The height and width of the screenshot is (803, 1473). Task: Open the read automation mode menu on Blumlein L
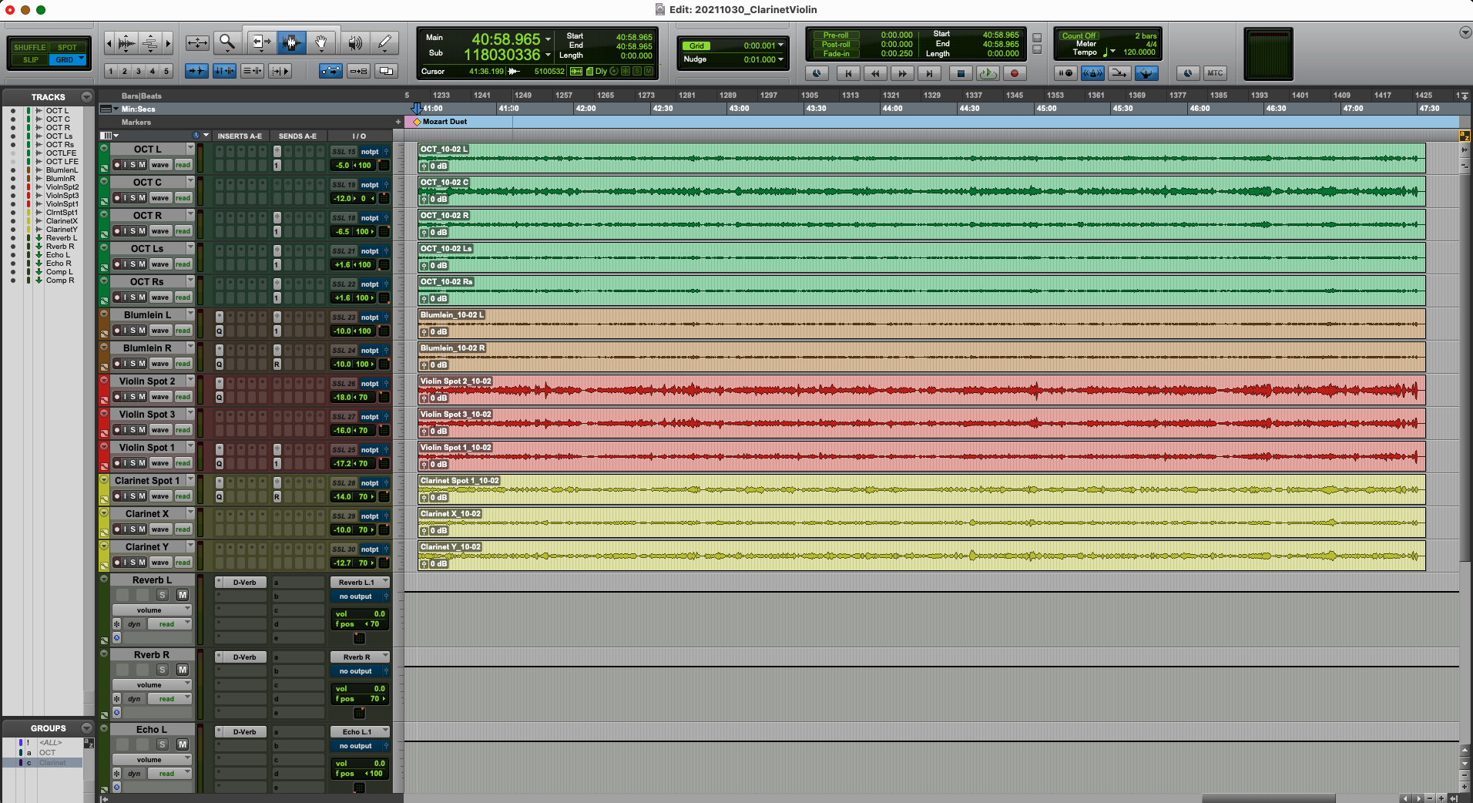[183, 331]
